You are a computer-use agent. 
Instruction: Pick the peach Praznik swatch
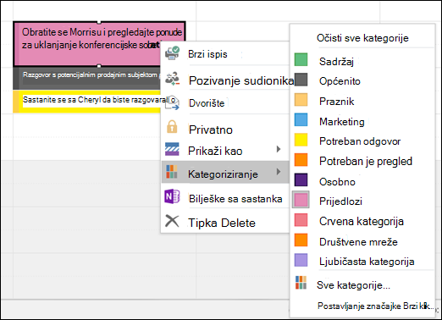pyautogui.click(x=301, y=100)
